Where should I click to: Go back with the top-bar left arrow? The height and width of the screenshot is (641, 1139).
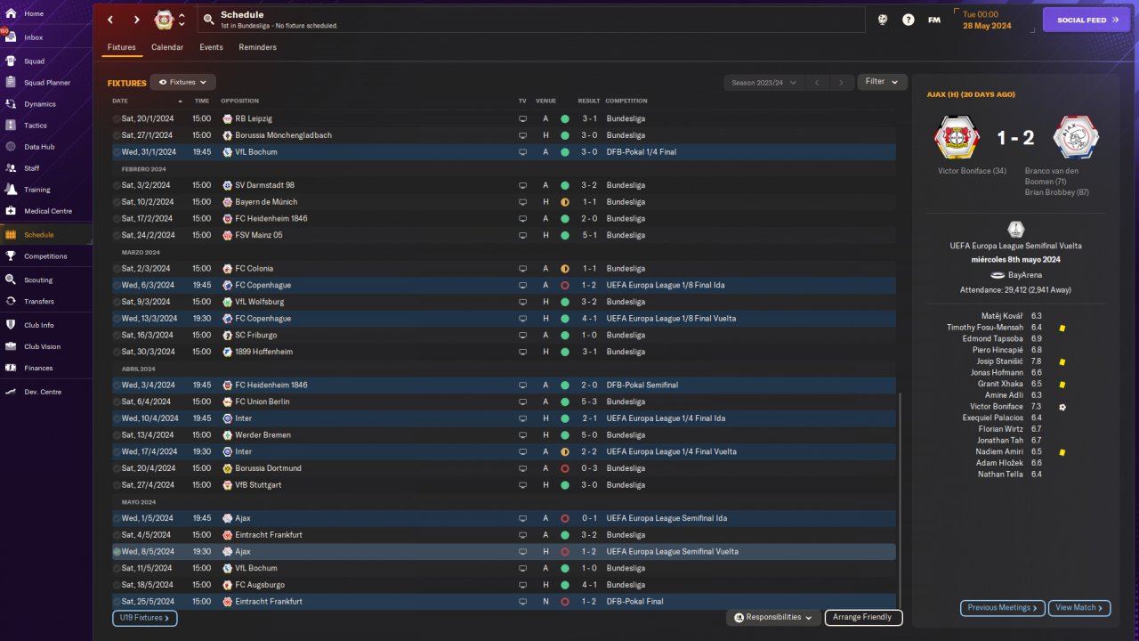(110, 20)
